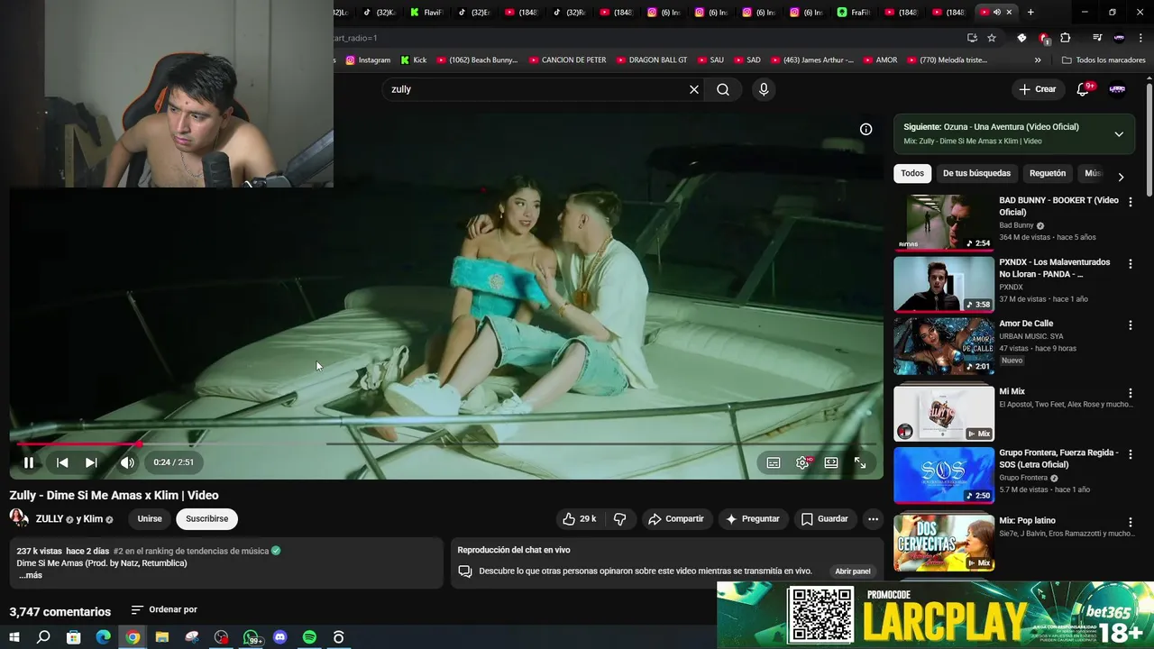This screenshot has width=1154, height=649.
Task: Open BAD BUNNY - BOOKER T thumbnail
Action: [x=944, y=223]
